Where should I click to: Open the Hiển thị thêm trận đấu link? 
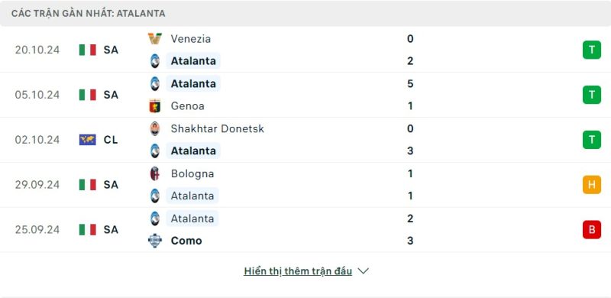point(298,271)
